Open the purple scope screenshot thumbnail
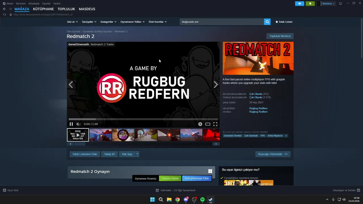This screenshot has width=363, height=204. click(123, 135)
